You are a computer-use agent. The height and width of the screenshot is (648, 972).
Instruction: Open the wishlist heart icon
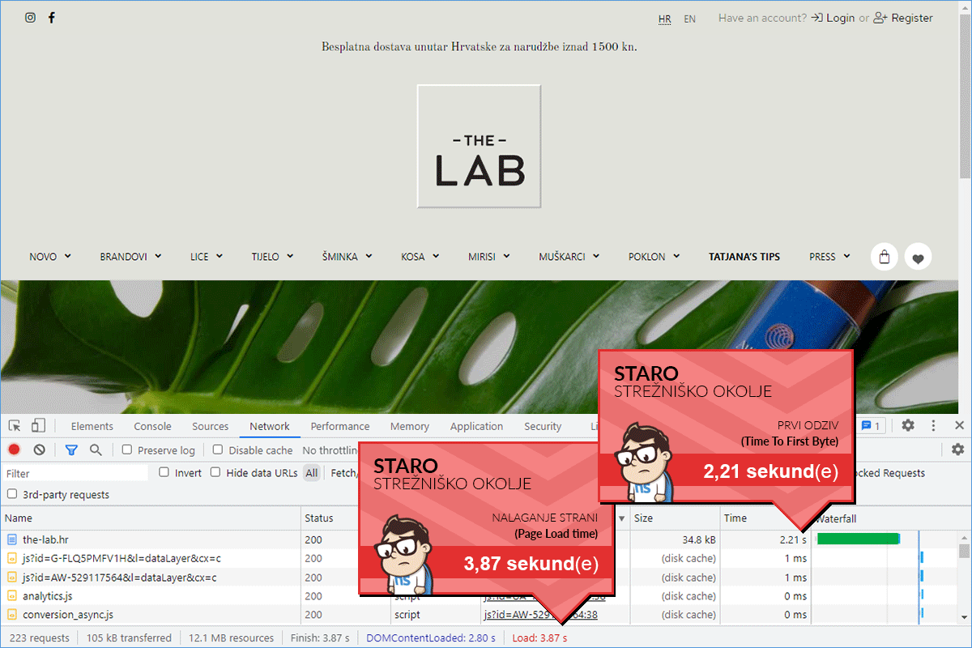(918, 257)
